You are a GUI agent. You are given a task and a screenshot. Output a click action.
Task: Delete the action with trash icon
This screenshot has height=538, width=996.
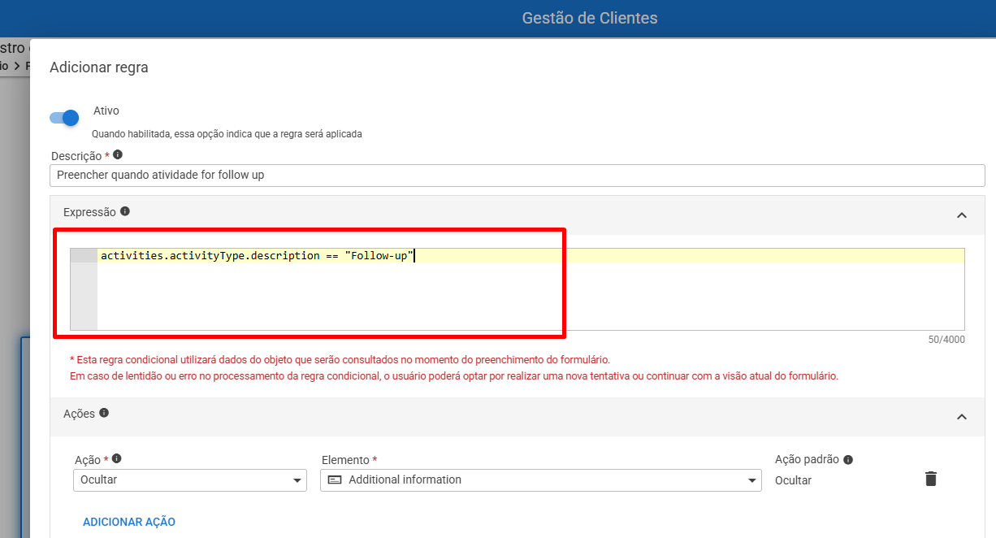931,479
